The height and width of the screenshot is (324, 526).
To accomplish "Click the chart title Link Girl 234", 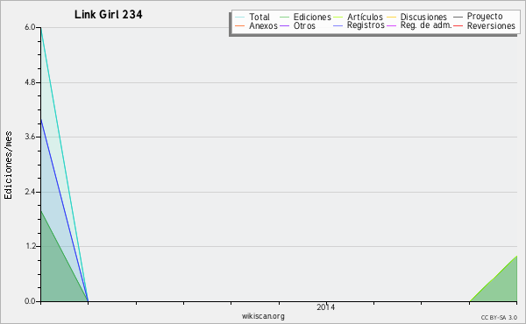I will 108,14.
